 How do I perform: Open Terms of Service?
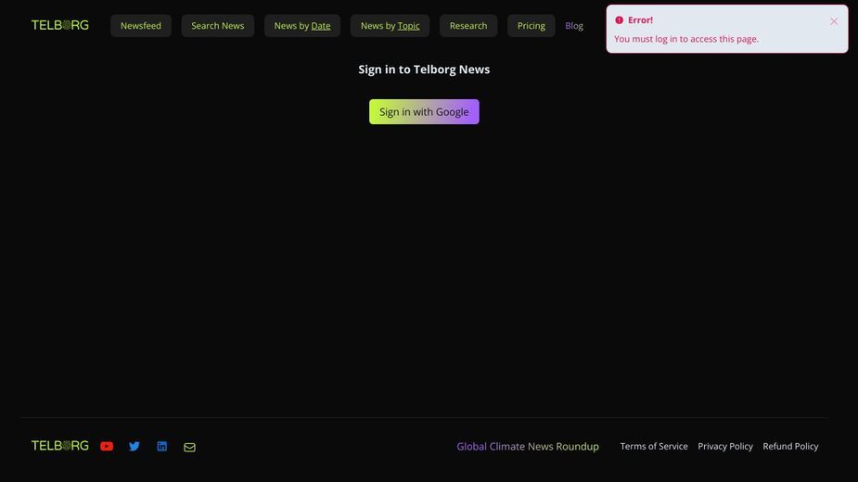(654, 447)
